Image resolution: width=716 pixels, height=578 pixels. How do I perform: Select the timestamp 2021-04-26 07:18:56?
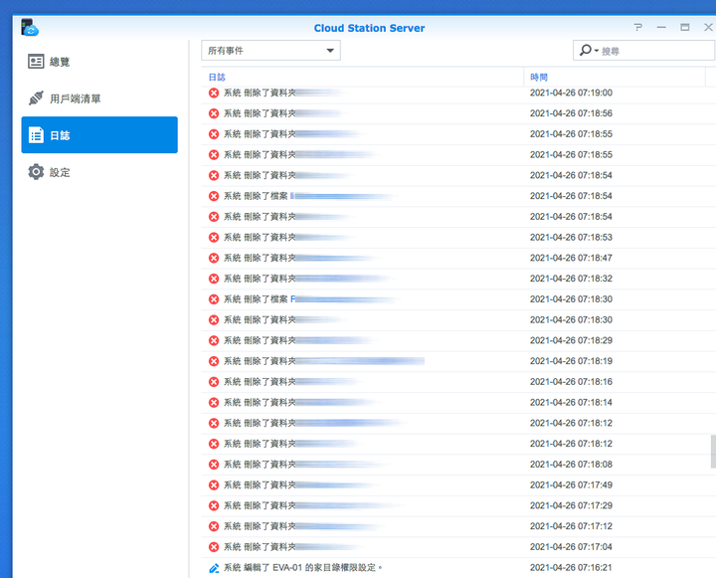[571, 113]
